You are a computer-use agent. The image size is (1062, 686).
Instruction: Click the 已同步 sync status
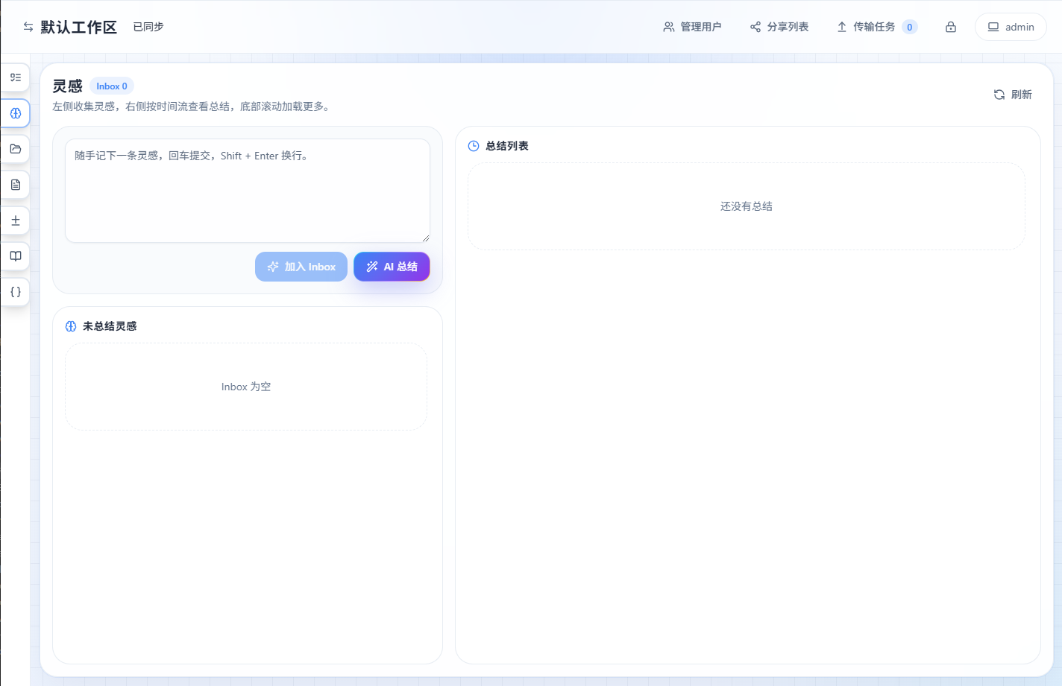coord(148,27)
